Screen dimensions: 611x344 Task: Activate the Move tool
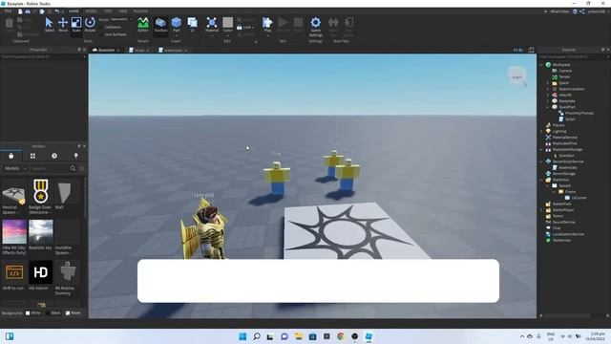(63, 24)
